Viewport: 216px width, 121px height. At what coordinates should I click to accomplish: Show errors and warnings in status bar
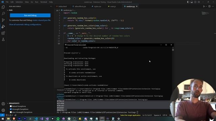(9, 115)
